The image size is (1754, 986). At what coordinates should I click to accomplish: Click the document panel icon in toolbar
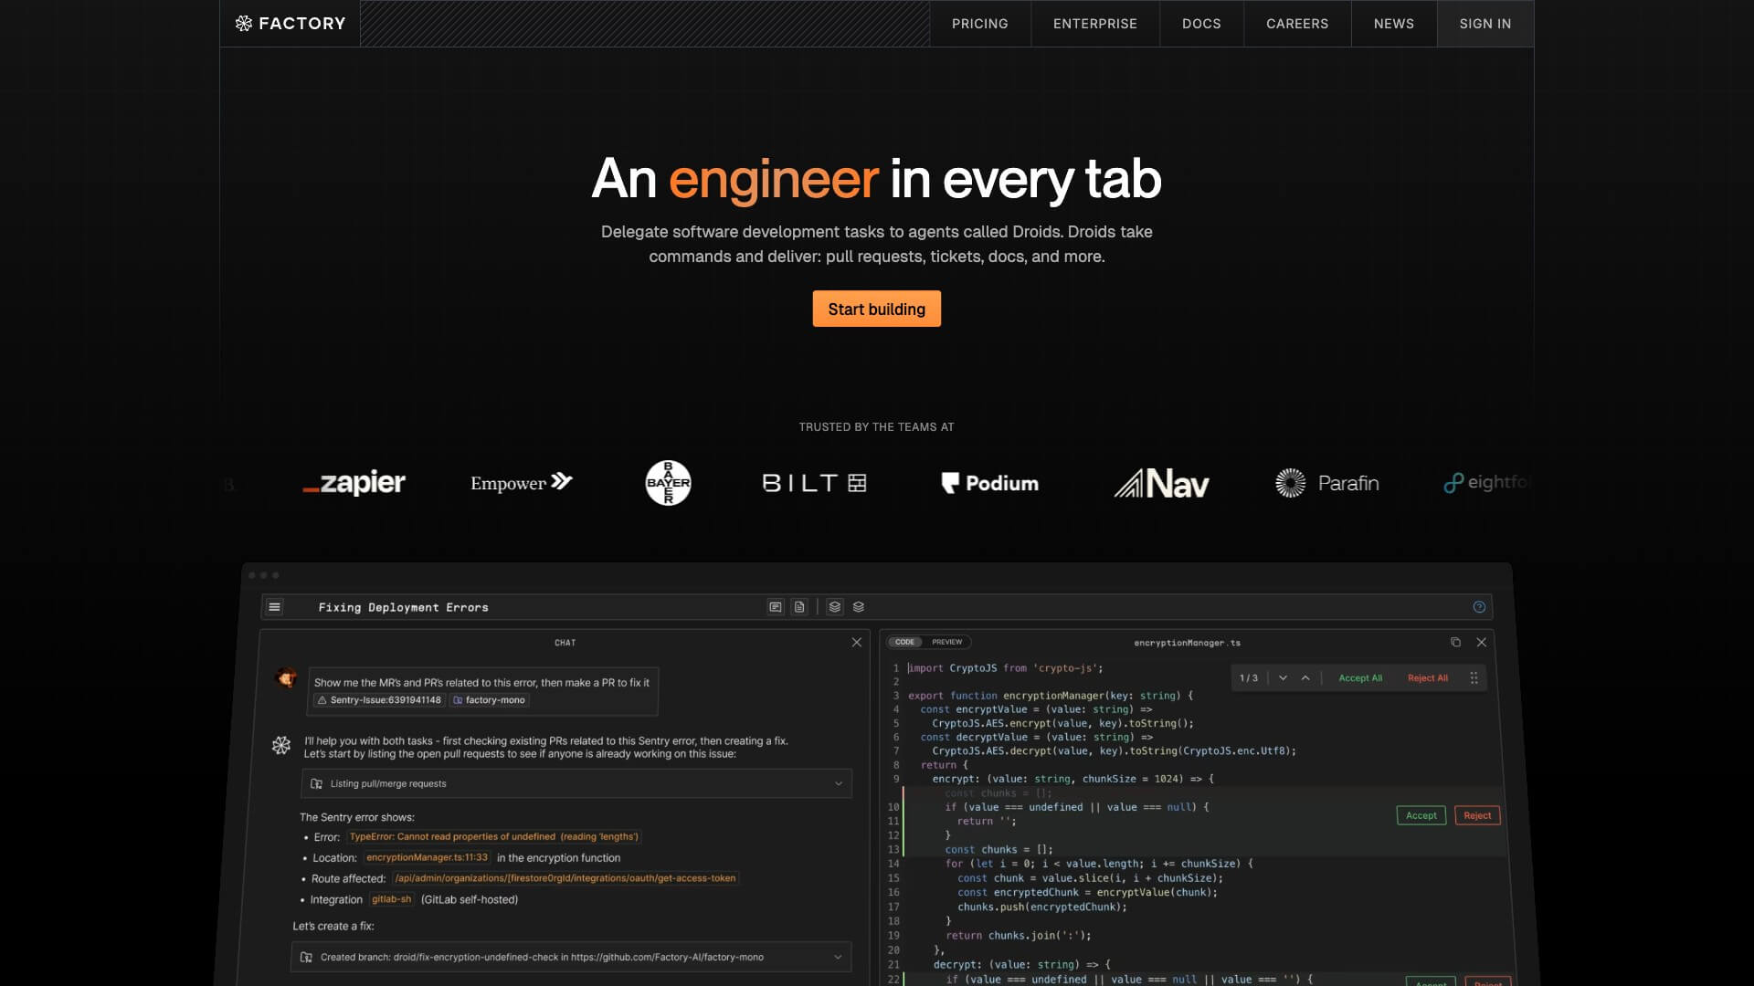pyautogui.click(x=799, y=607)
